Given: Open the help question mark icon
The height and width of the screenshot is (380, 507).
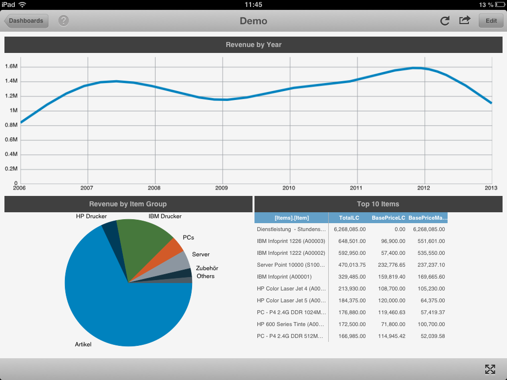Looking at the screenshot, I should pos(63,21).
